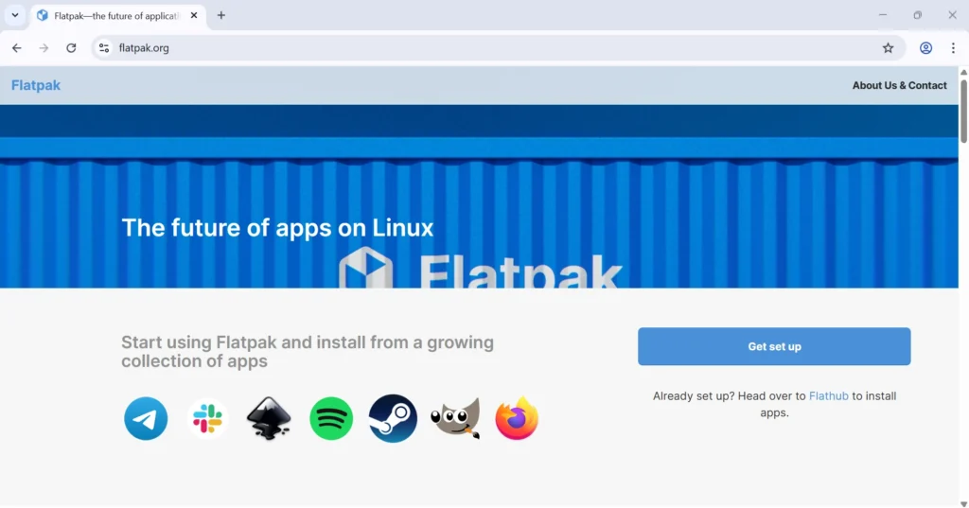Click the Firefox app icon
Image resolution: width=969 pixels, height=508 pixels.
[x=517, y=418]
